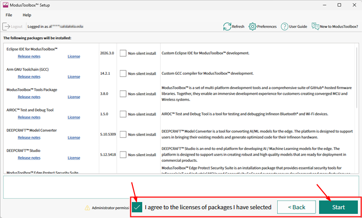Select DEEPCRAFT Studio package name

pyautogui.click(x=23, y=150)
